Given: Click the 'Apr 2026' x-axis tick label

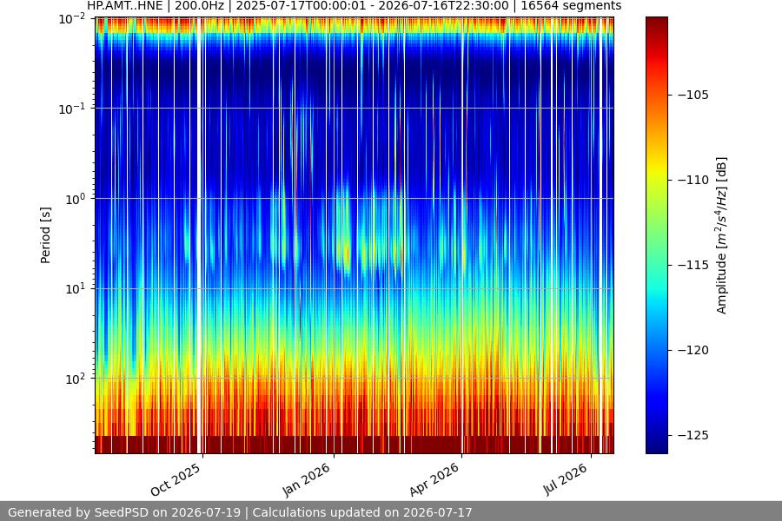Looking at the screenshot, I should [x=435, y=478].
